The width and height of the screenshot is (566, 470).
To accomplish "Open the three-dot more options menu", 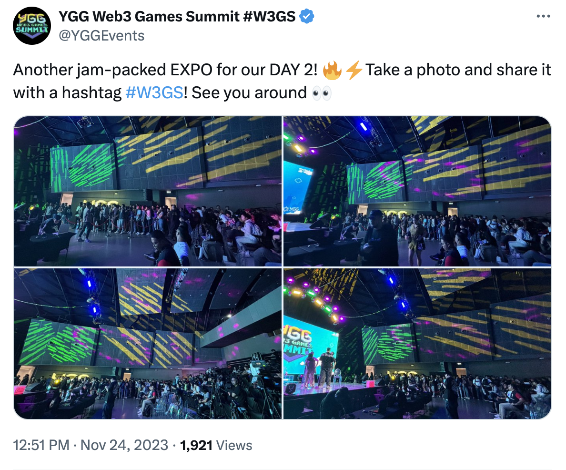I will [543, 16].
